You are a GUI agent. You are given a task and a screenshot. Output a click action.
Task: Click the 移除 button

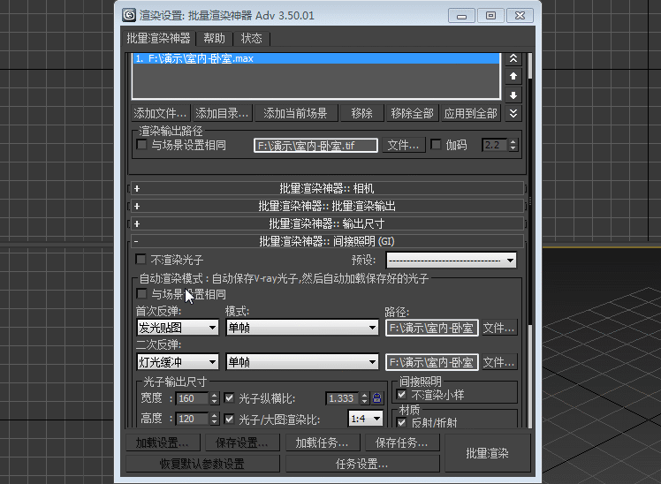(362, 113)
